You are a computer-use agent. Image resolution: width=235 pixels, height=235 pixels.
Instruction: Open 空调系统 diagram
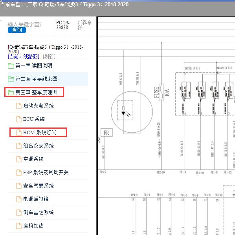33,159
